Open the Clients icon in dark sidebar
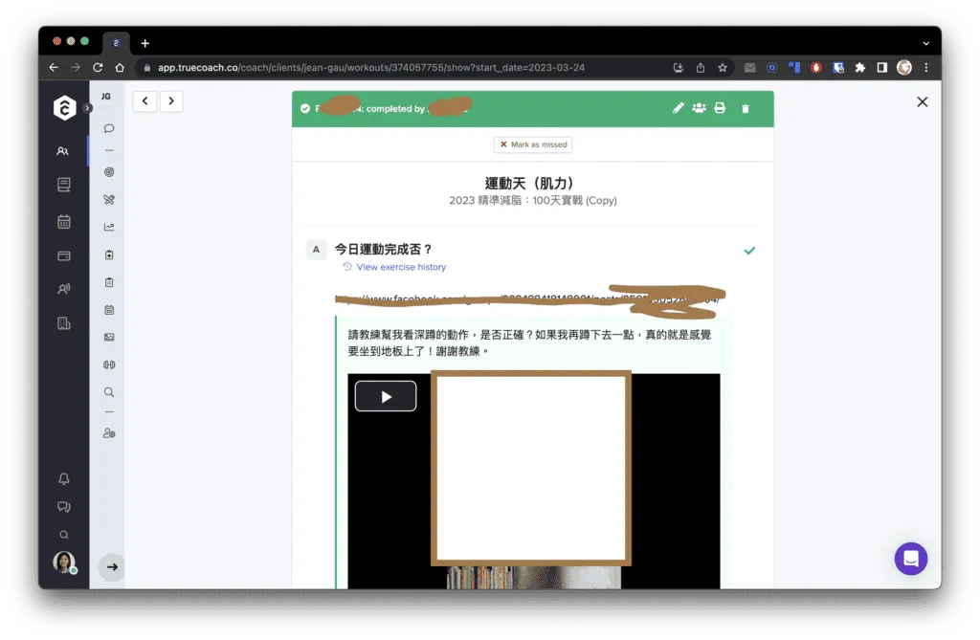Viewport: 980px width, 640px height. (63, 151)
